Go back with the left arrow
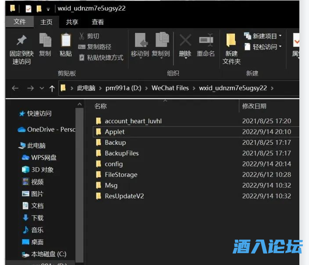309x265 pixels. pyautogui.click(x=15, y=88)
